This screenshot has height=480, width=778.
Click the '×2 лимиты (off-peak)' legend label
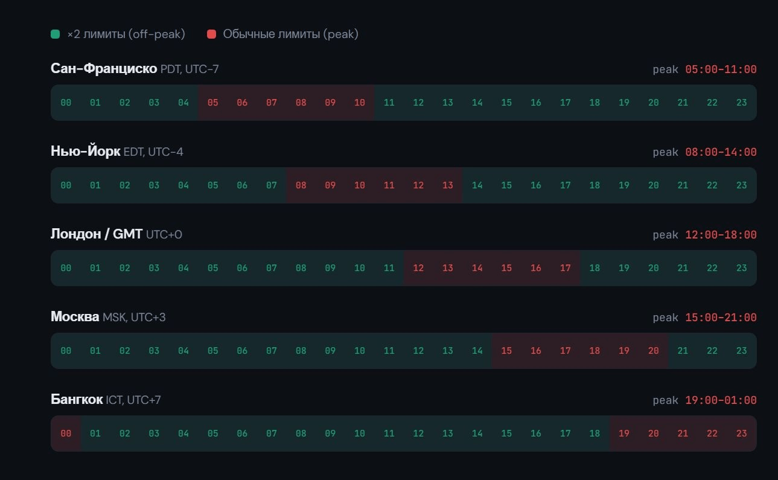click(x=126, y=34)
